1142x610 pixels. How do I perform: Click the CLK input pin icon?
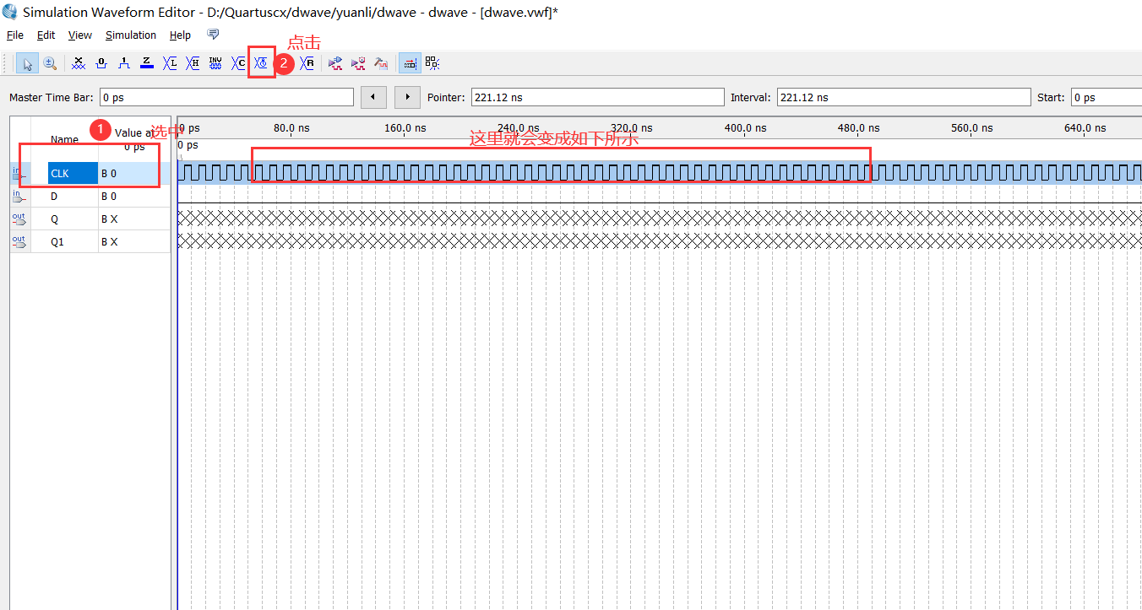coord(19,173)
